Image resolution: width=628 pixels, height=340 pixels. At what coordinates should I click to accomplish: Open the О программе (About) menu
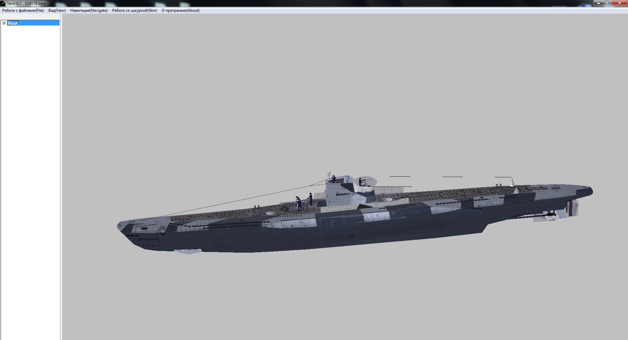pyautogui.click(x=181, y=10)
